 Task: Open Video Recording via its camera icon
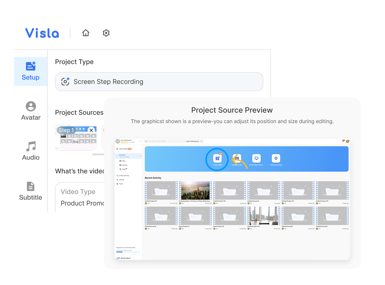click(x=276, y=158)
